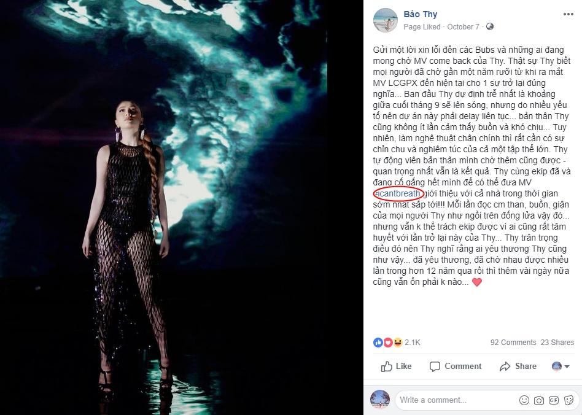Open the comment-as profile dropdown arrow

(567, 367)
